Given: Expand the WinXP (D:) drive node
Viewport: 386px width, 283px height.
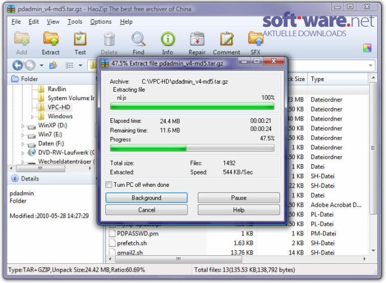Looking at the screenshot, I should tap(23, 126).
